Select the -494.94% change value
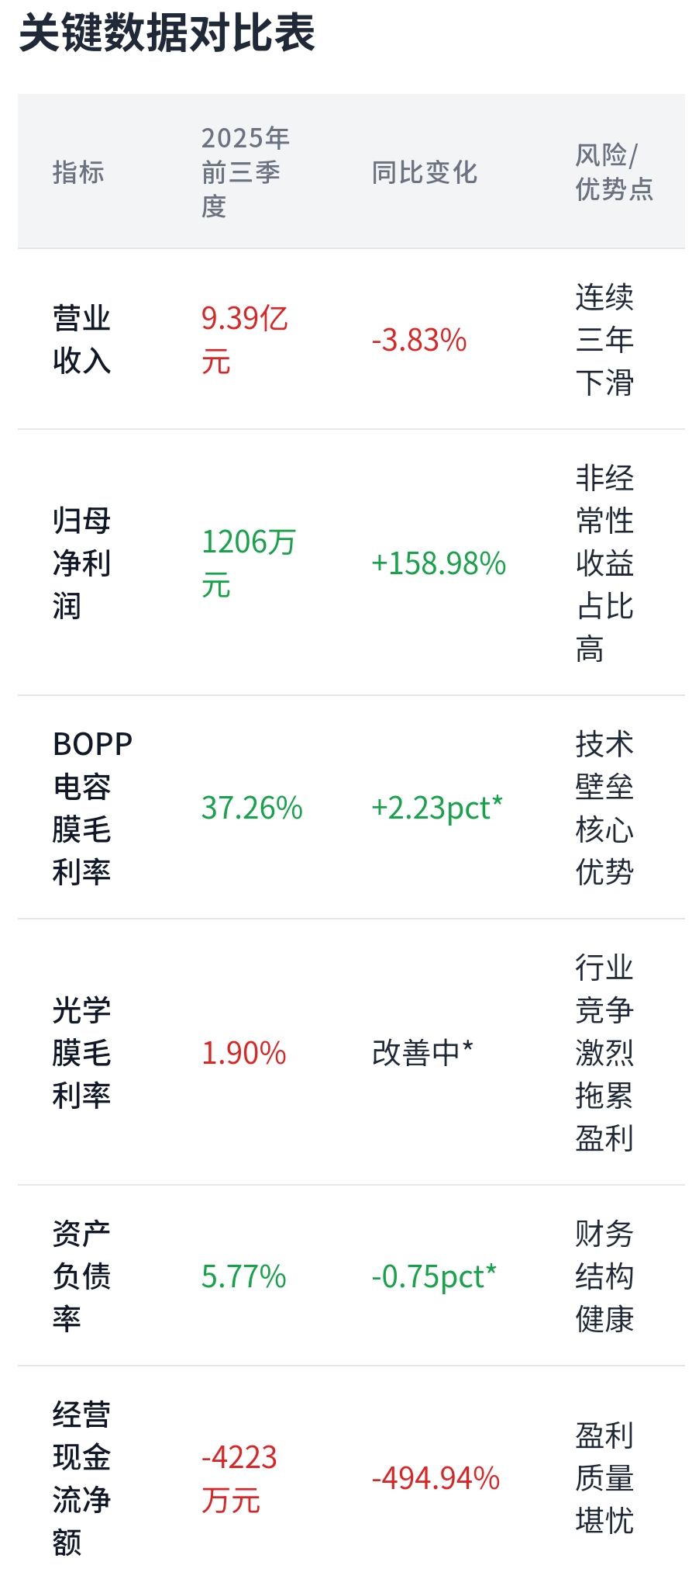 pos(436,1479)
